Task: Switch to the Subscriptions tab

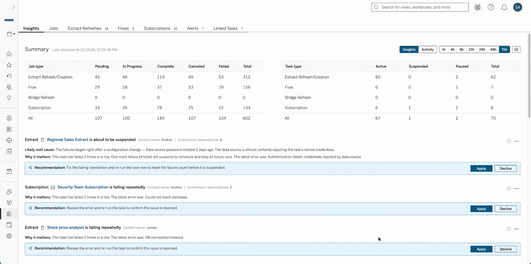Action: [160, 28]
